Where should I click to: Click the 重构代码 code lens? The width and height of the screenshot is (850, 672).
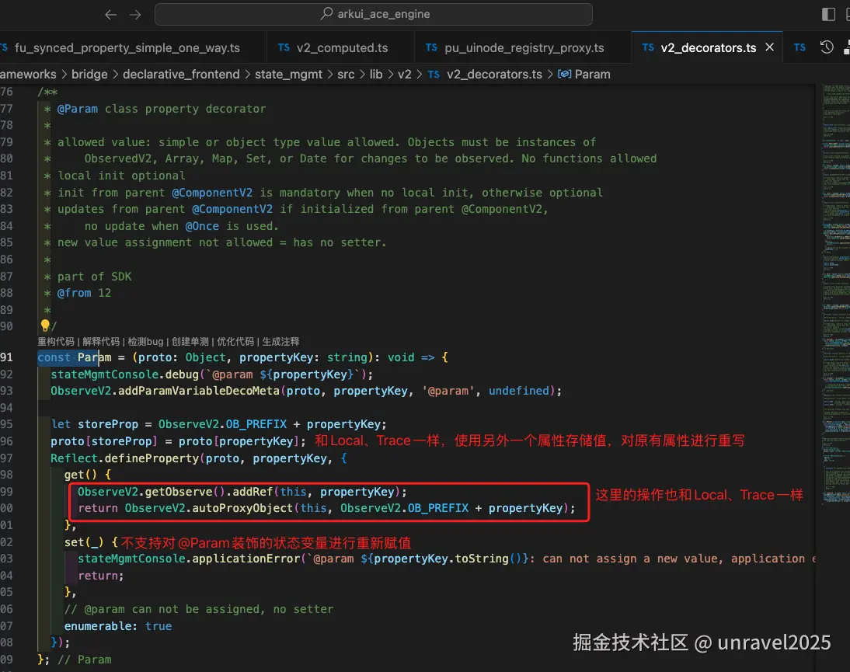click(56, 341)
